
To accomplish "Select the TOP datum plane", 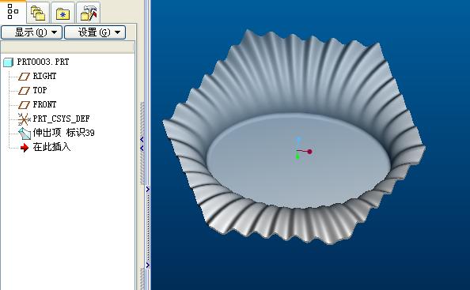I will [x=40, y=90].
